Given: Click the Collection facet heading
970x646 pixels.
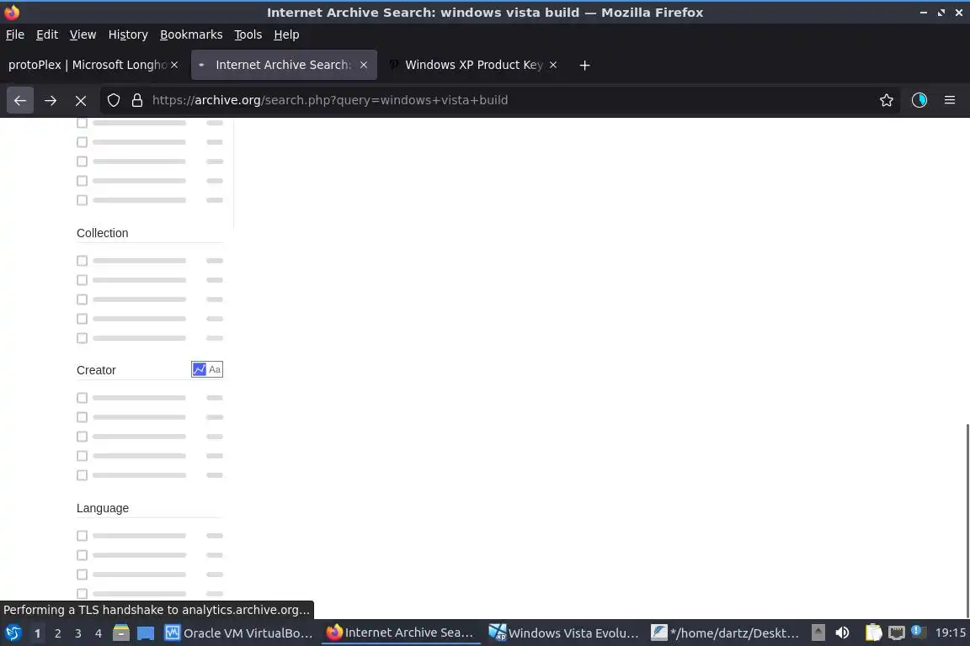Looking at the screenshot, I should pyautogui.click(x=103, y=233).
